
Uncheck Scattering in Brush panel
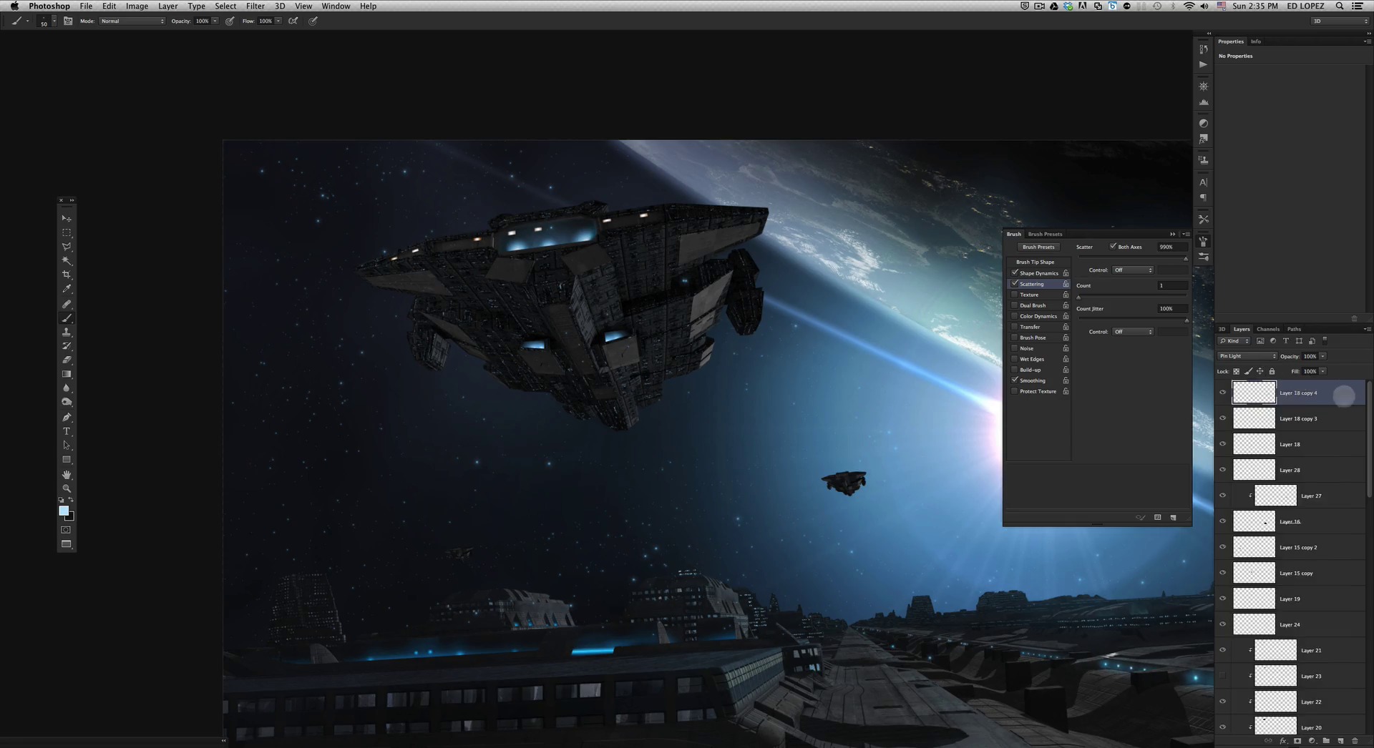click(x=1015, y=283)
